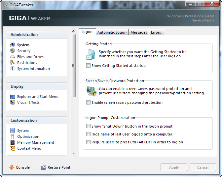Click the Security shield icon
This screenshot has height=177, width=222.
(x=13, y=51)
